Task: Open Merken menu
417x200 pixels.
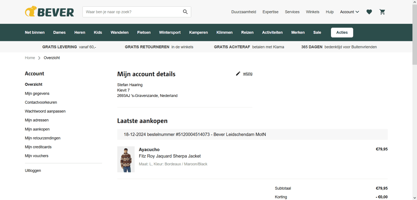Action: click(x=298, y=32)
